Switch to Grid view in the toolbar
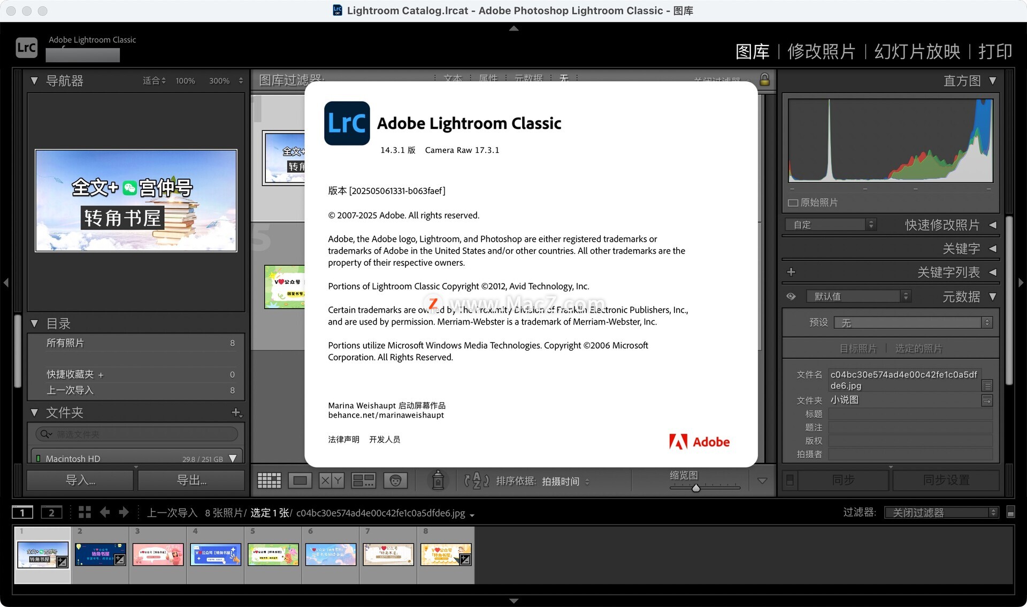The image size is (1027, 607). (x=269, y=480)
